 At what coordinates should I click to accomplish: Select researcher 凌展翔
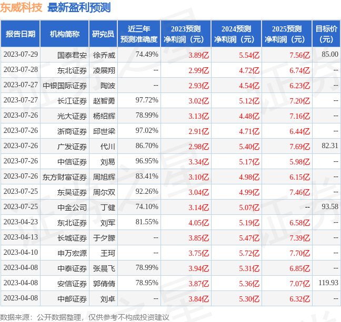point(104,70)
